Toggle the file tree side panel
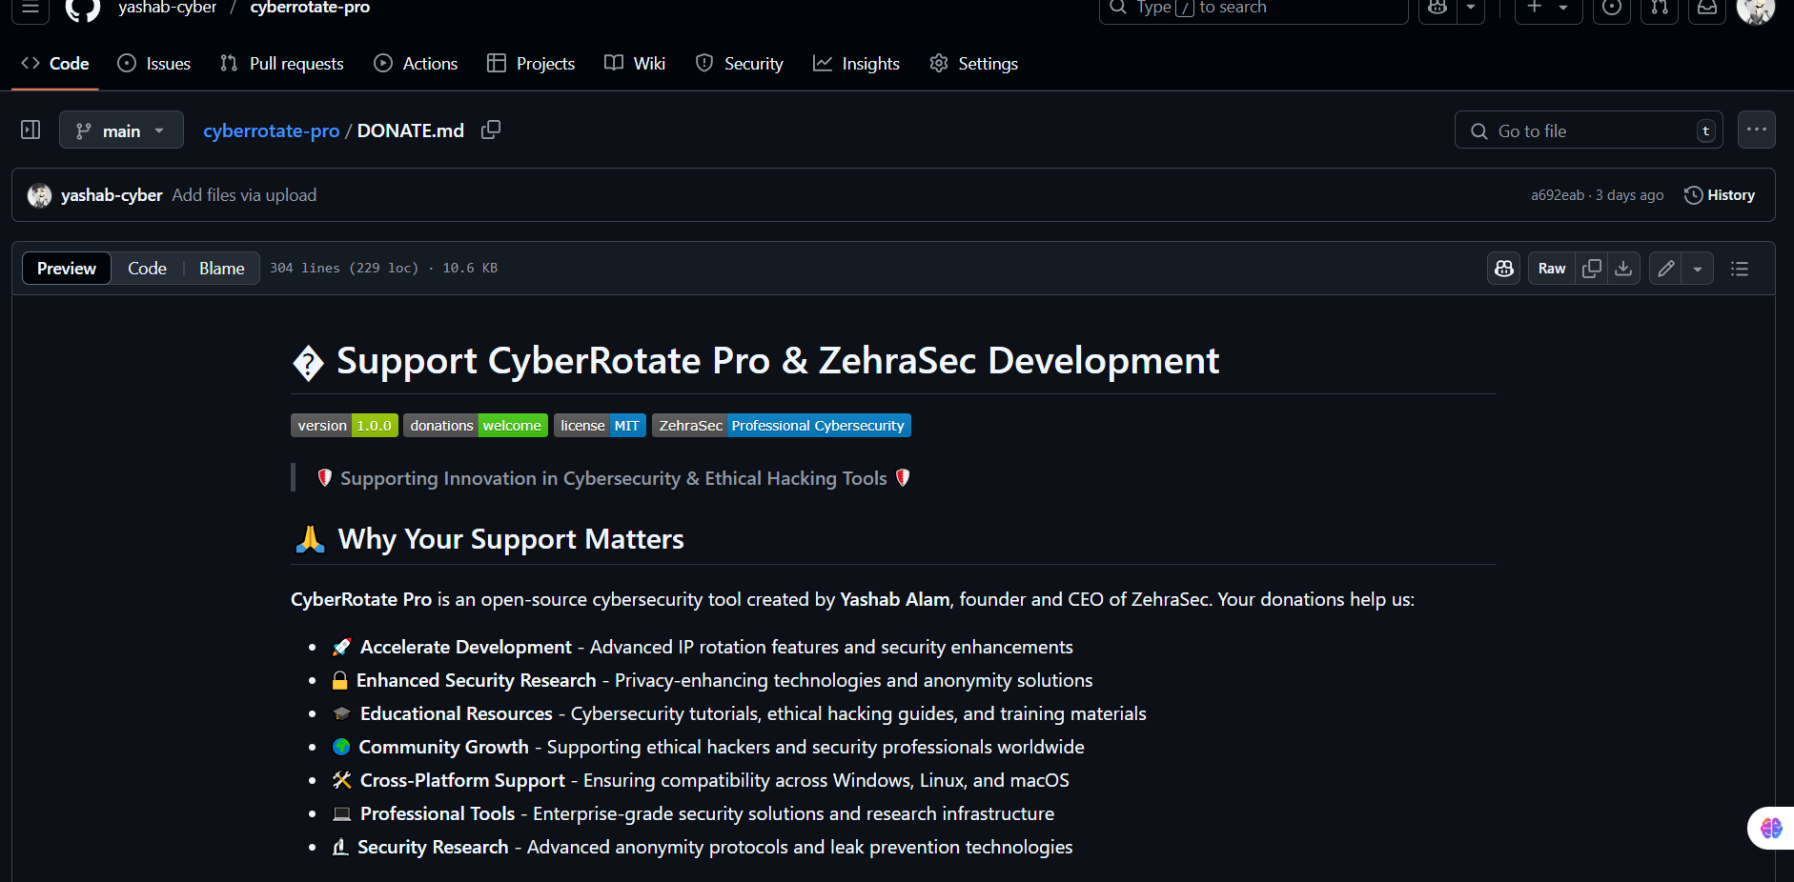1794x882 pixels. click(x=31, y=130)
